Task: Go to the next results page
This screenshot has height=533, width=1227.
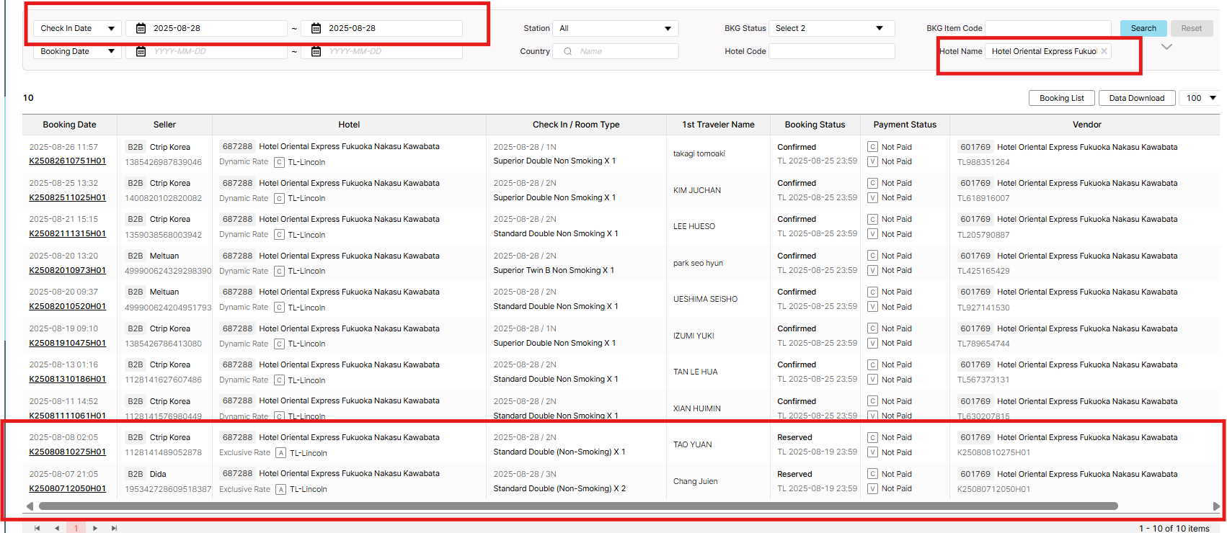Action: 95,528
